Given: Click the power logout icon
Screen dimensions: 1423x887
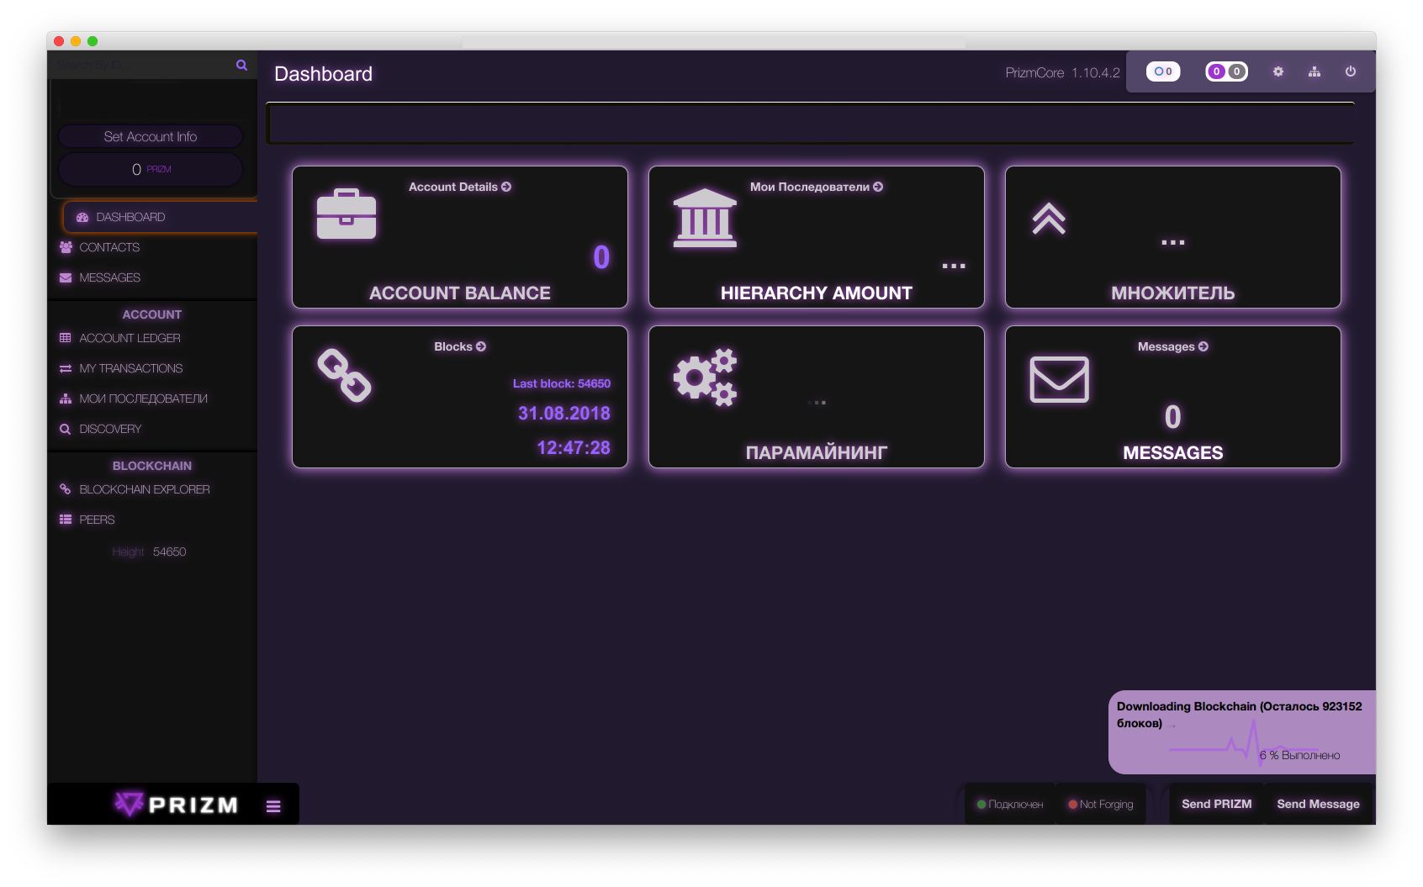Looking at the screenshot, I should [x=1351, y=71].
